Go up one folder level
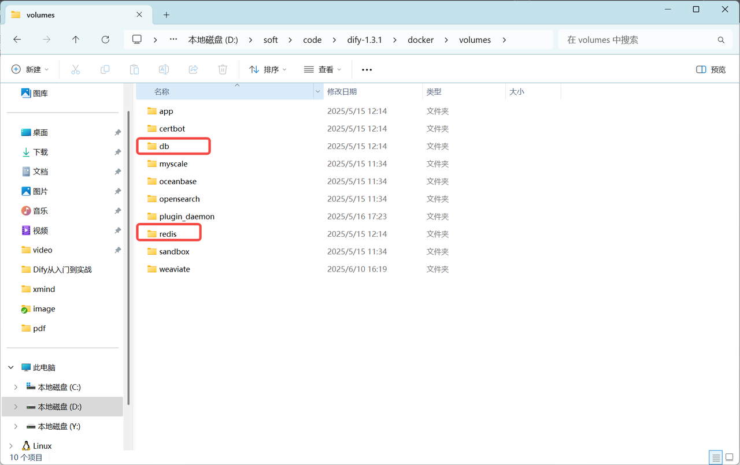This screenshot has width=740, height=465. click(76, 40)
